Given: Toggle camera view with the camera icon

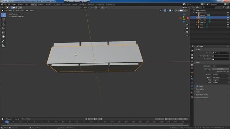Looking at the screenshot, I should point(187,32).
